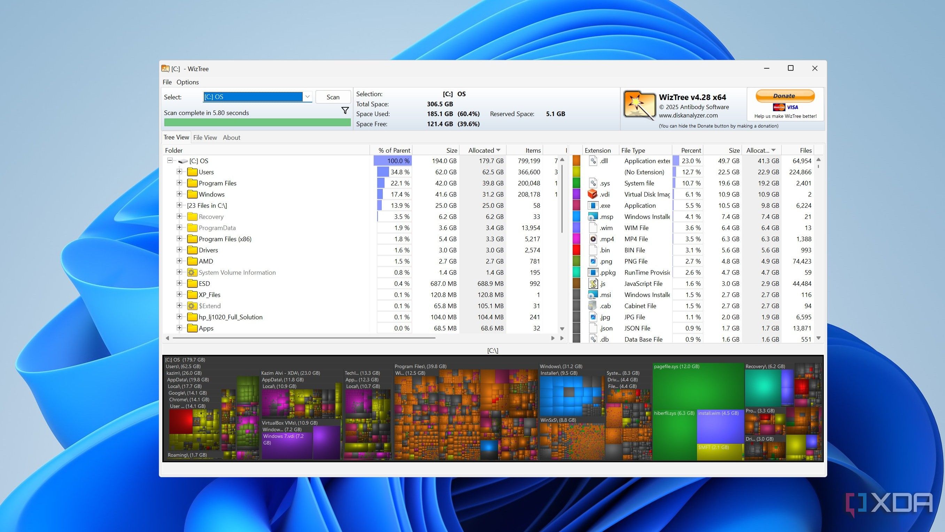Sort extensions by Percent column header
The width and height of the screenshot is (945, 532).
688,150
